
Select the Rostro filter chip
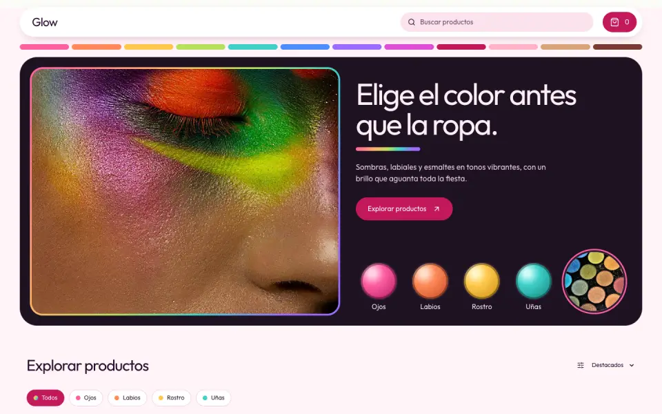pyautogui.click(x=171, y=397)
